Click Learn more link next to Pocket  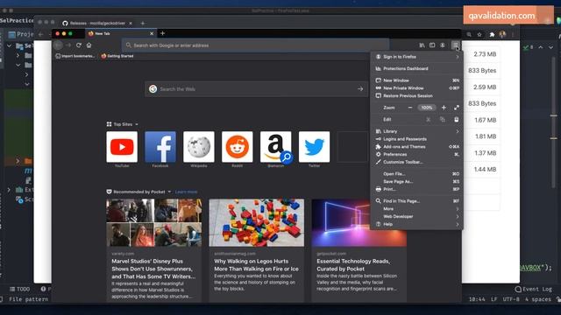(x=186, y=192)
